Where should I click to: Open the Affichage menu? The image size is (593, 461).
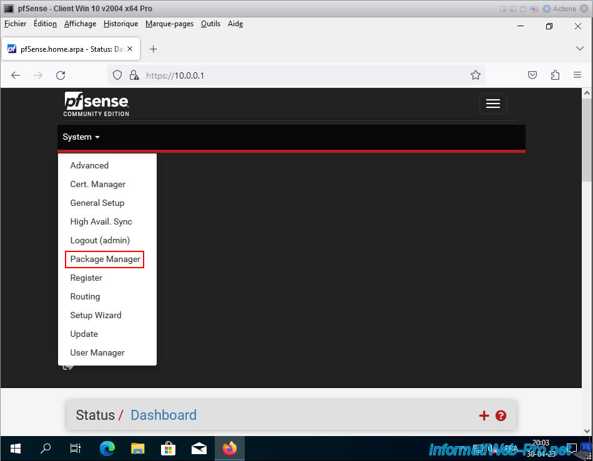(x=80, y=24)
